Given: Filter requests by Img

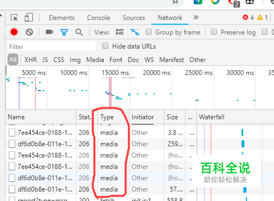Looking at the screenshot, I should (x=75, y=60).
